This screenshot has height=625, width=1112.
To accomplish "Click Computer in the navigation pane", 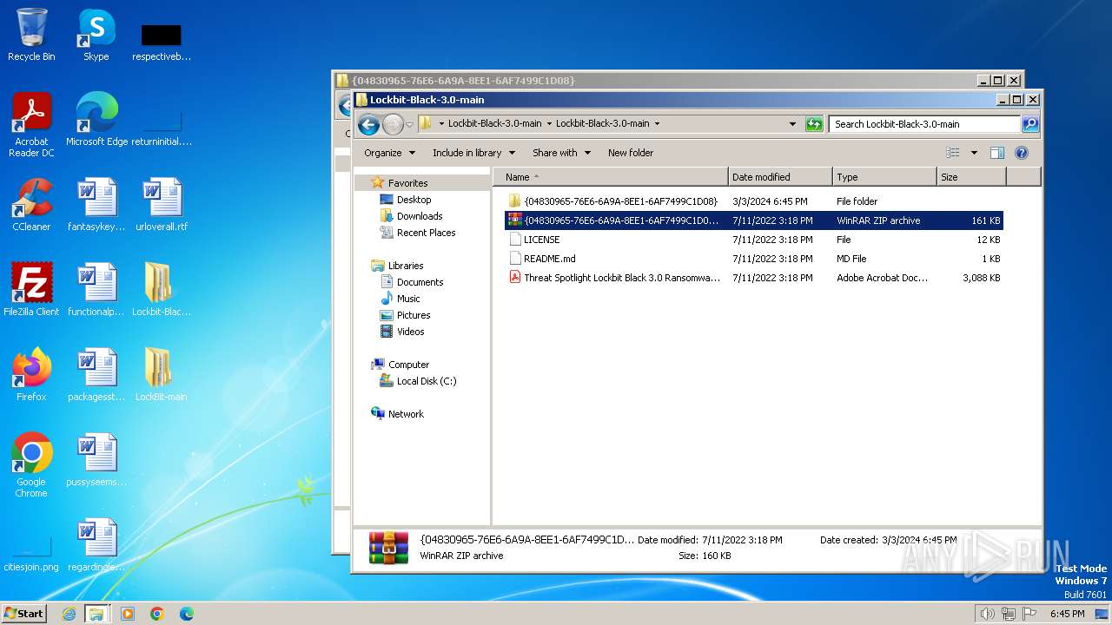I will click(x=408, y=365).
